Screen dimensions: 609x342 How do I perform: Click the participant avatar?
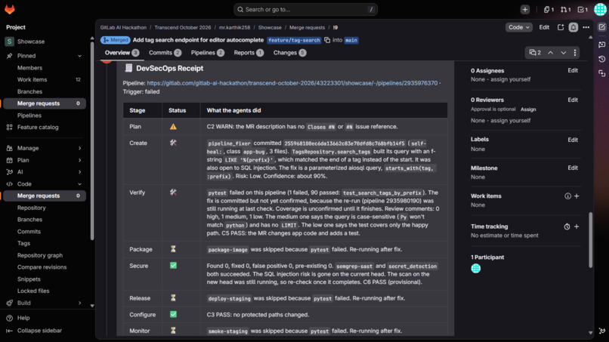coord(476,268)
